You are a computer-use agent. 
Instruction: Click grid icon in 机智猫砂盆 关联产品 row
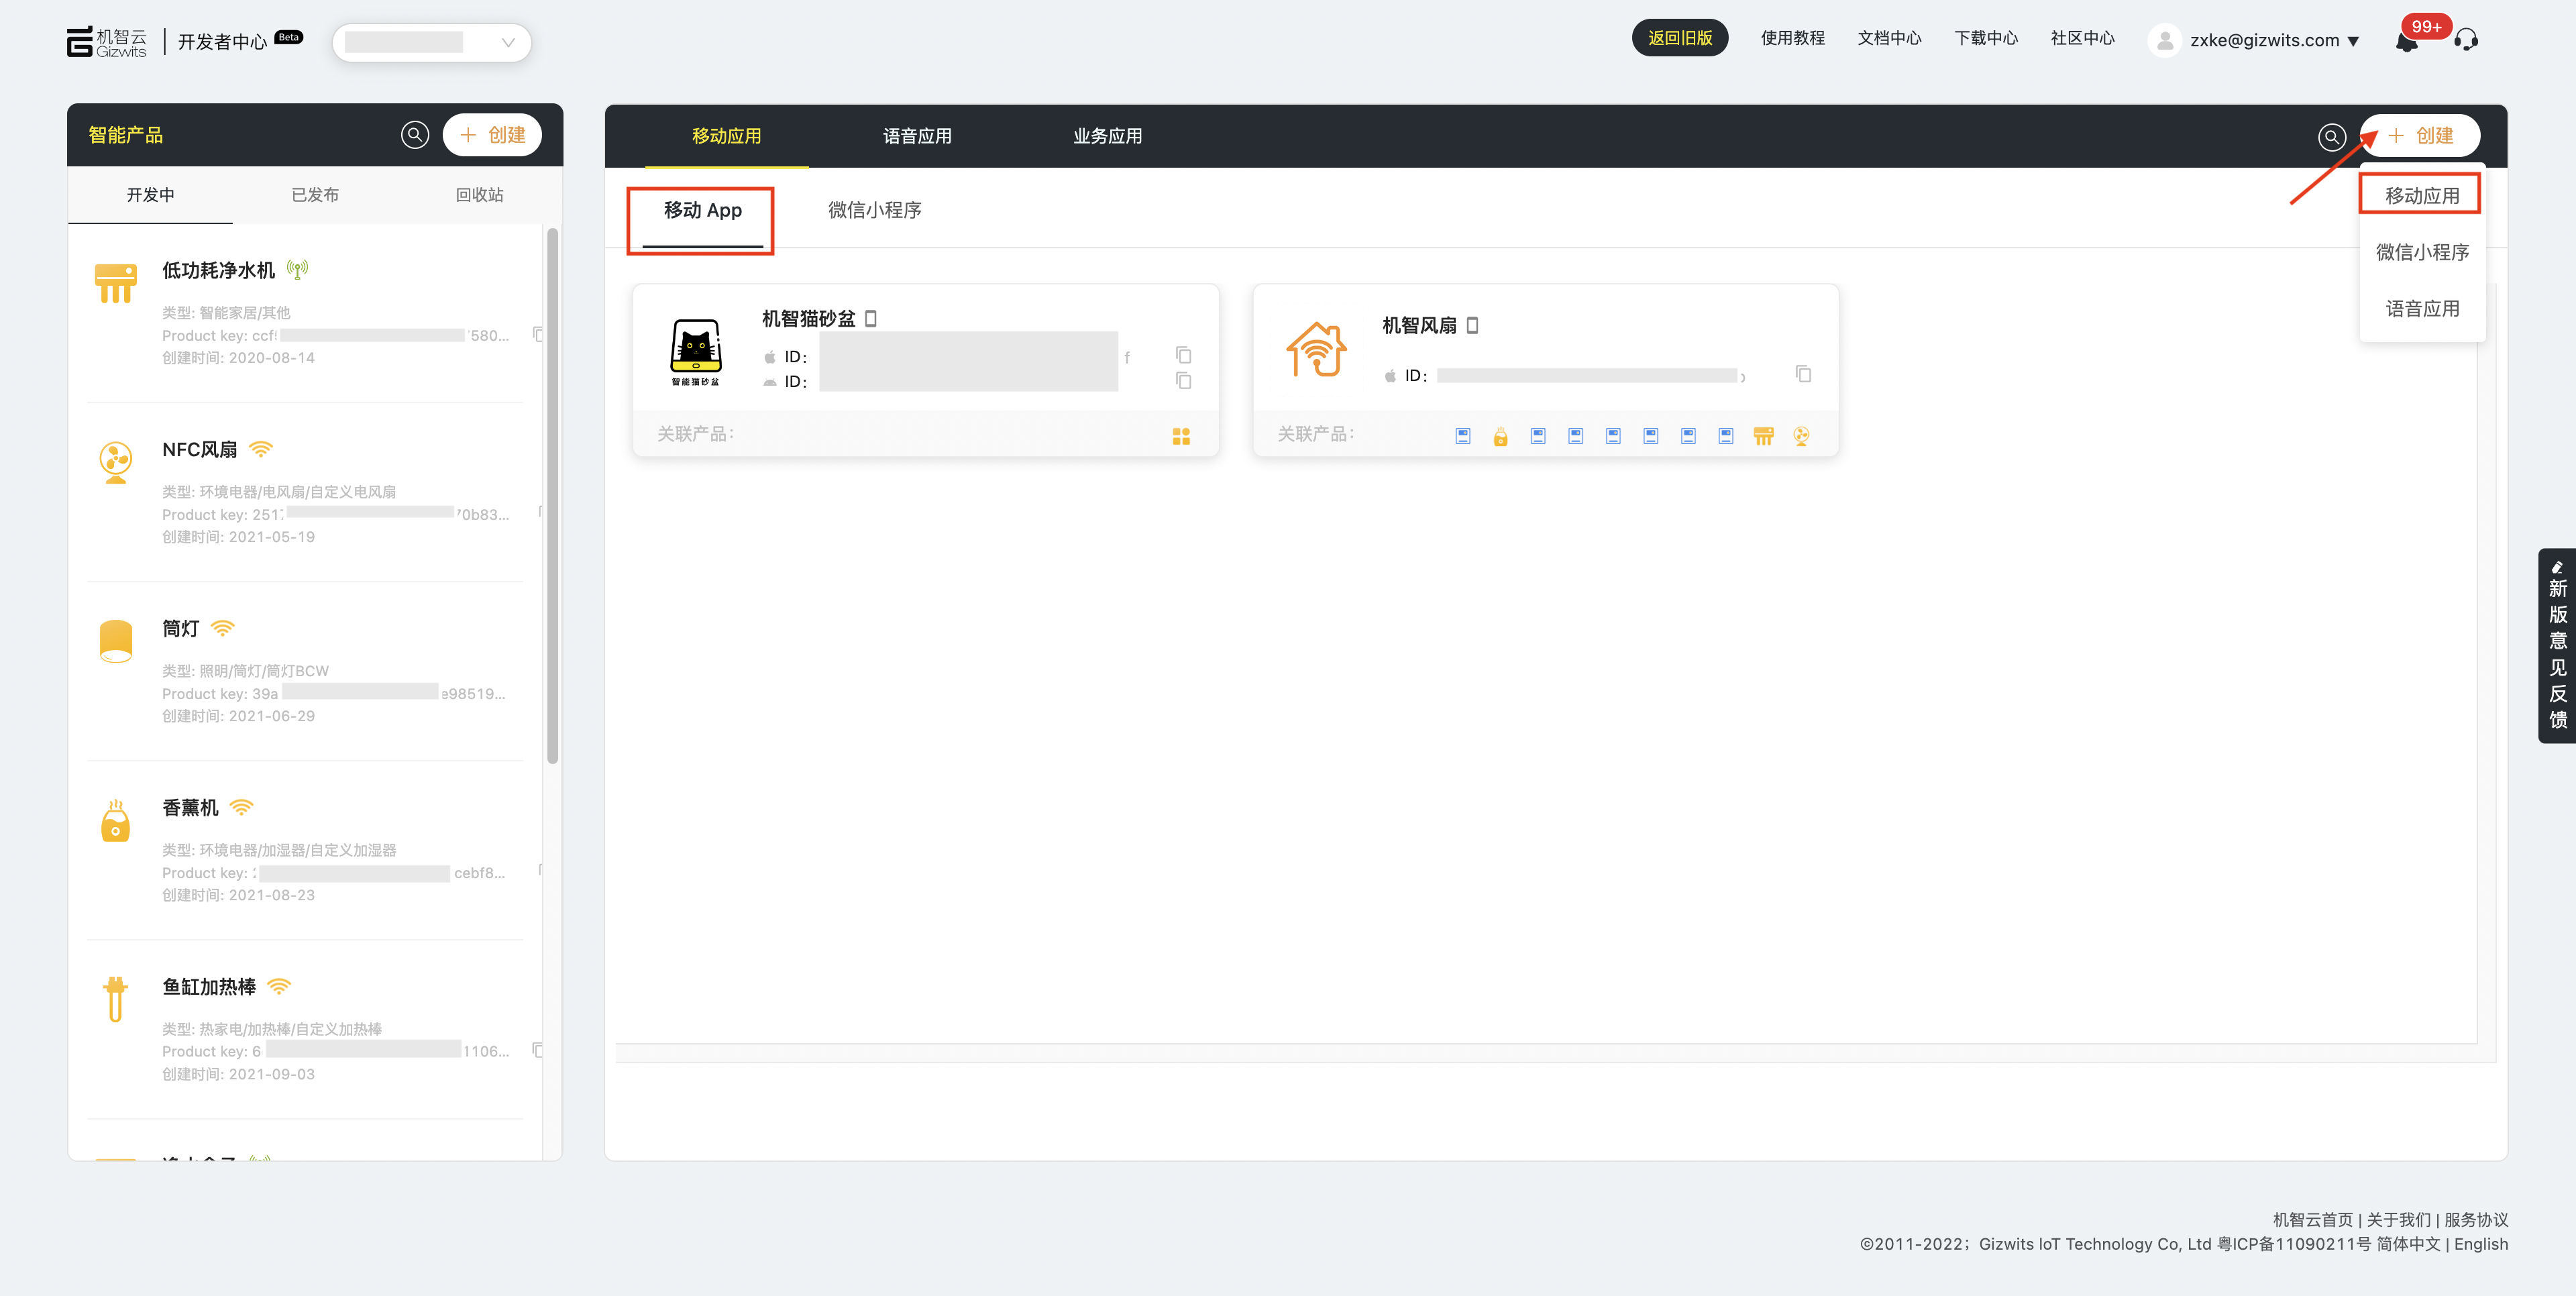tap(1181, 436)
